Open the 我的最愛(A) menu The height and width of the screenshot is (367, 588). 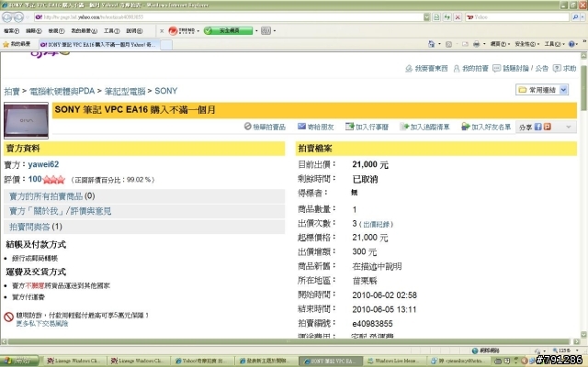(x=84, y=31)
